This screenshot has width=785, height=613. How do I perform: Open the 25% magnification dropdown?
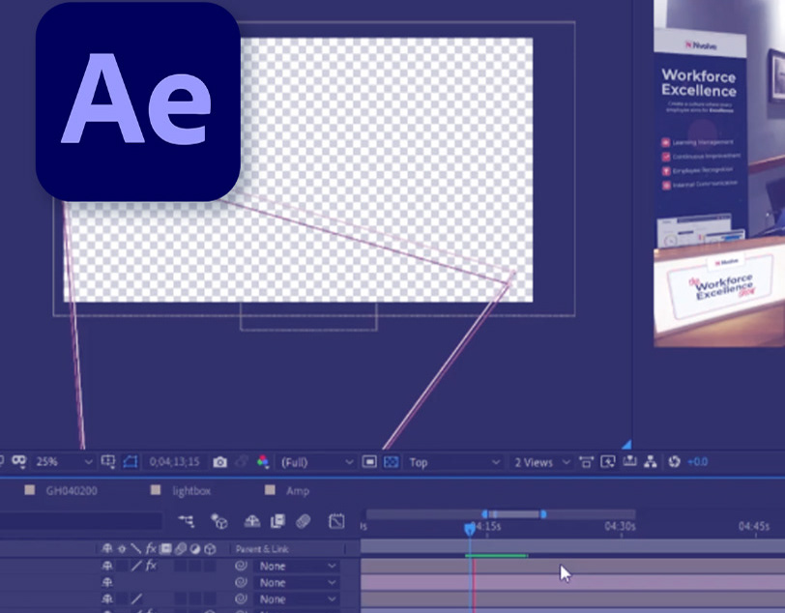tap(64, 462)
